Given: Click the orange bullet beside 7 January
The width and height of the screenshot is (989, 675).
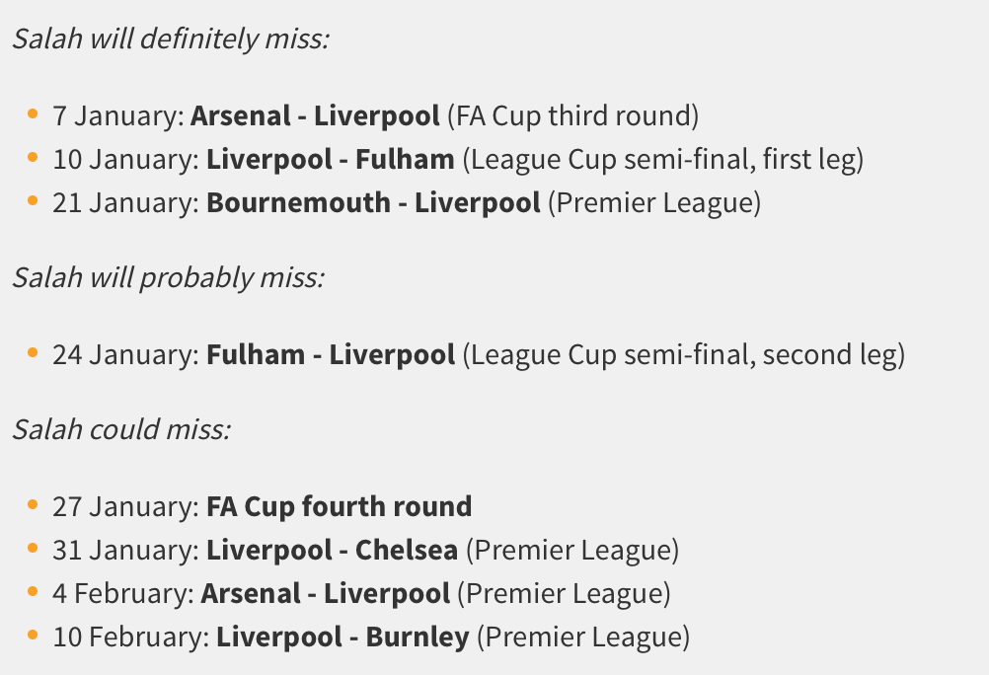Looking at the screenshot, I should [33, 113].
